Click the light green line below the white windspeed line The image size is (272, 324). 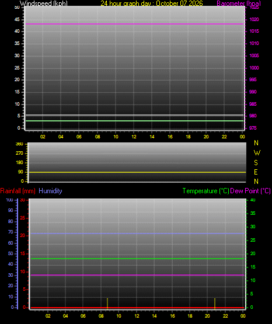(x=134, y=121)
